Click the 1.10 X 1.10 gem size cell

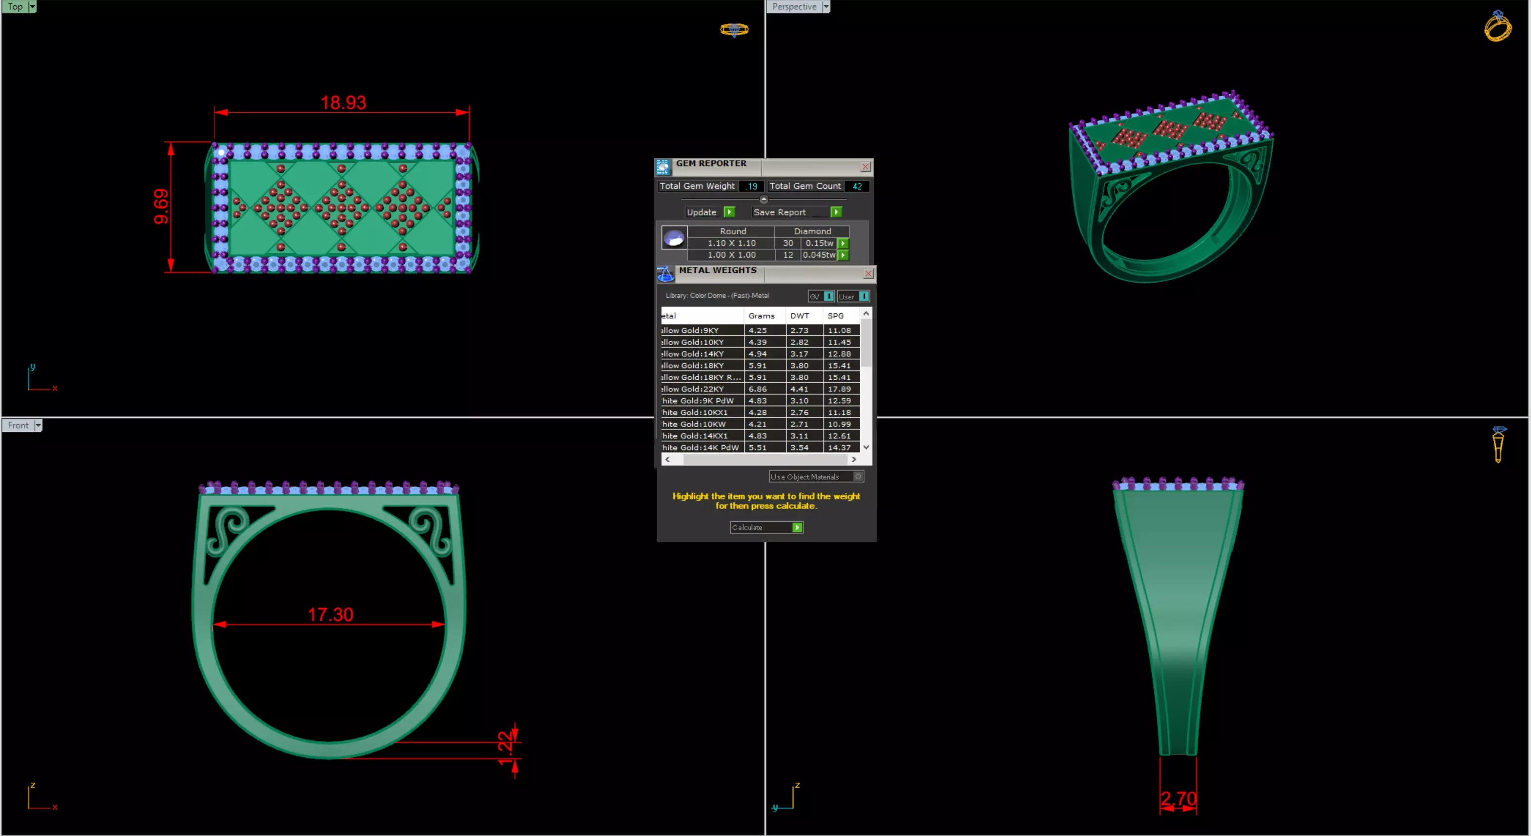732,243
